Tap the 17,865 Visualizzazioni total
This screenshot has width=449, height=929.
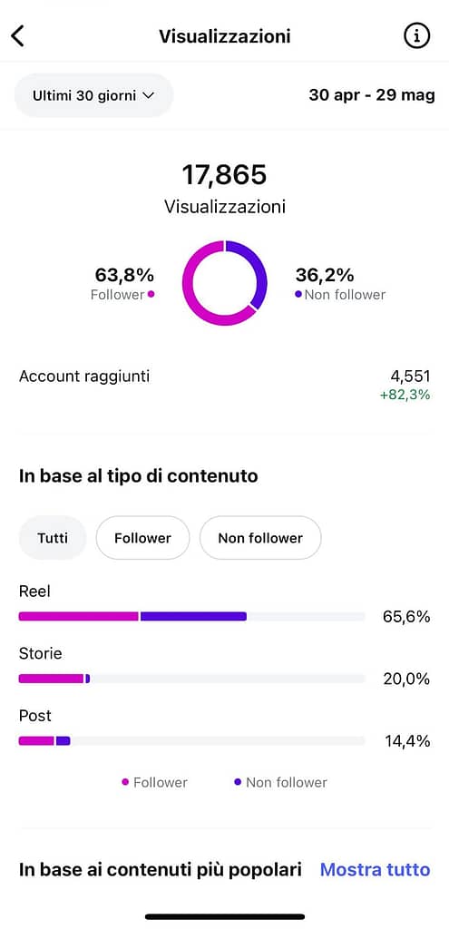(225, 189)
